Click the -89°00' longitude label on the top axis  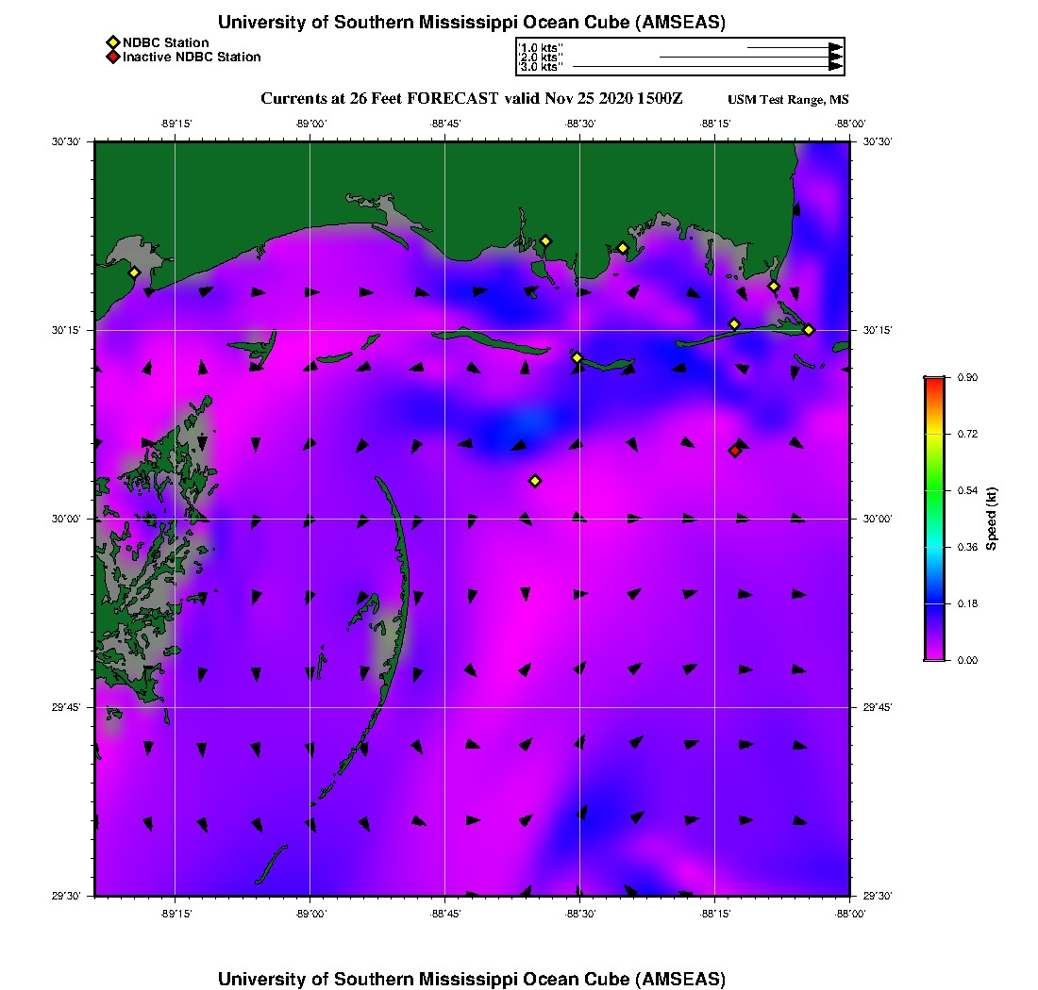point(310,124)
